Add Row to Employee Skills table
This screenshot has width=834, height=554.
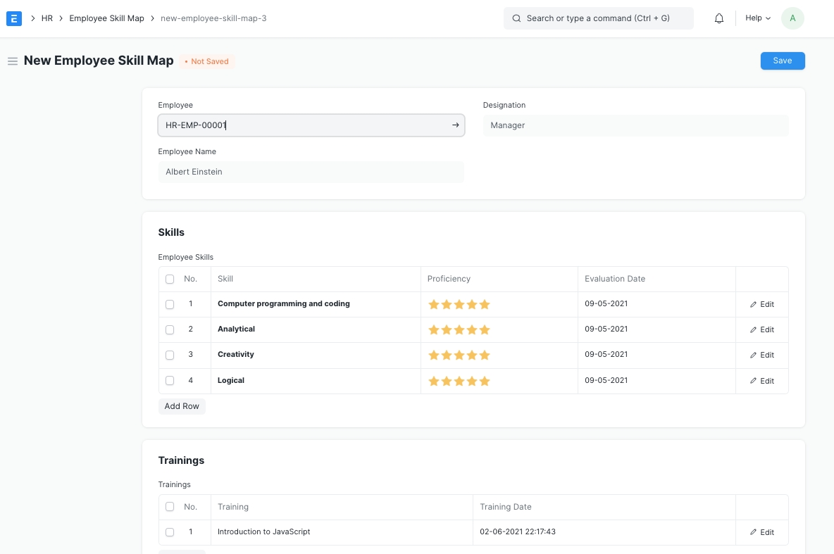click(182, 406)
